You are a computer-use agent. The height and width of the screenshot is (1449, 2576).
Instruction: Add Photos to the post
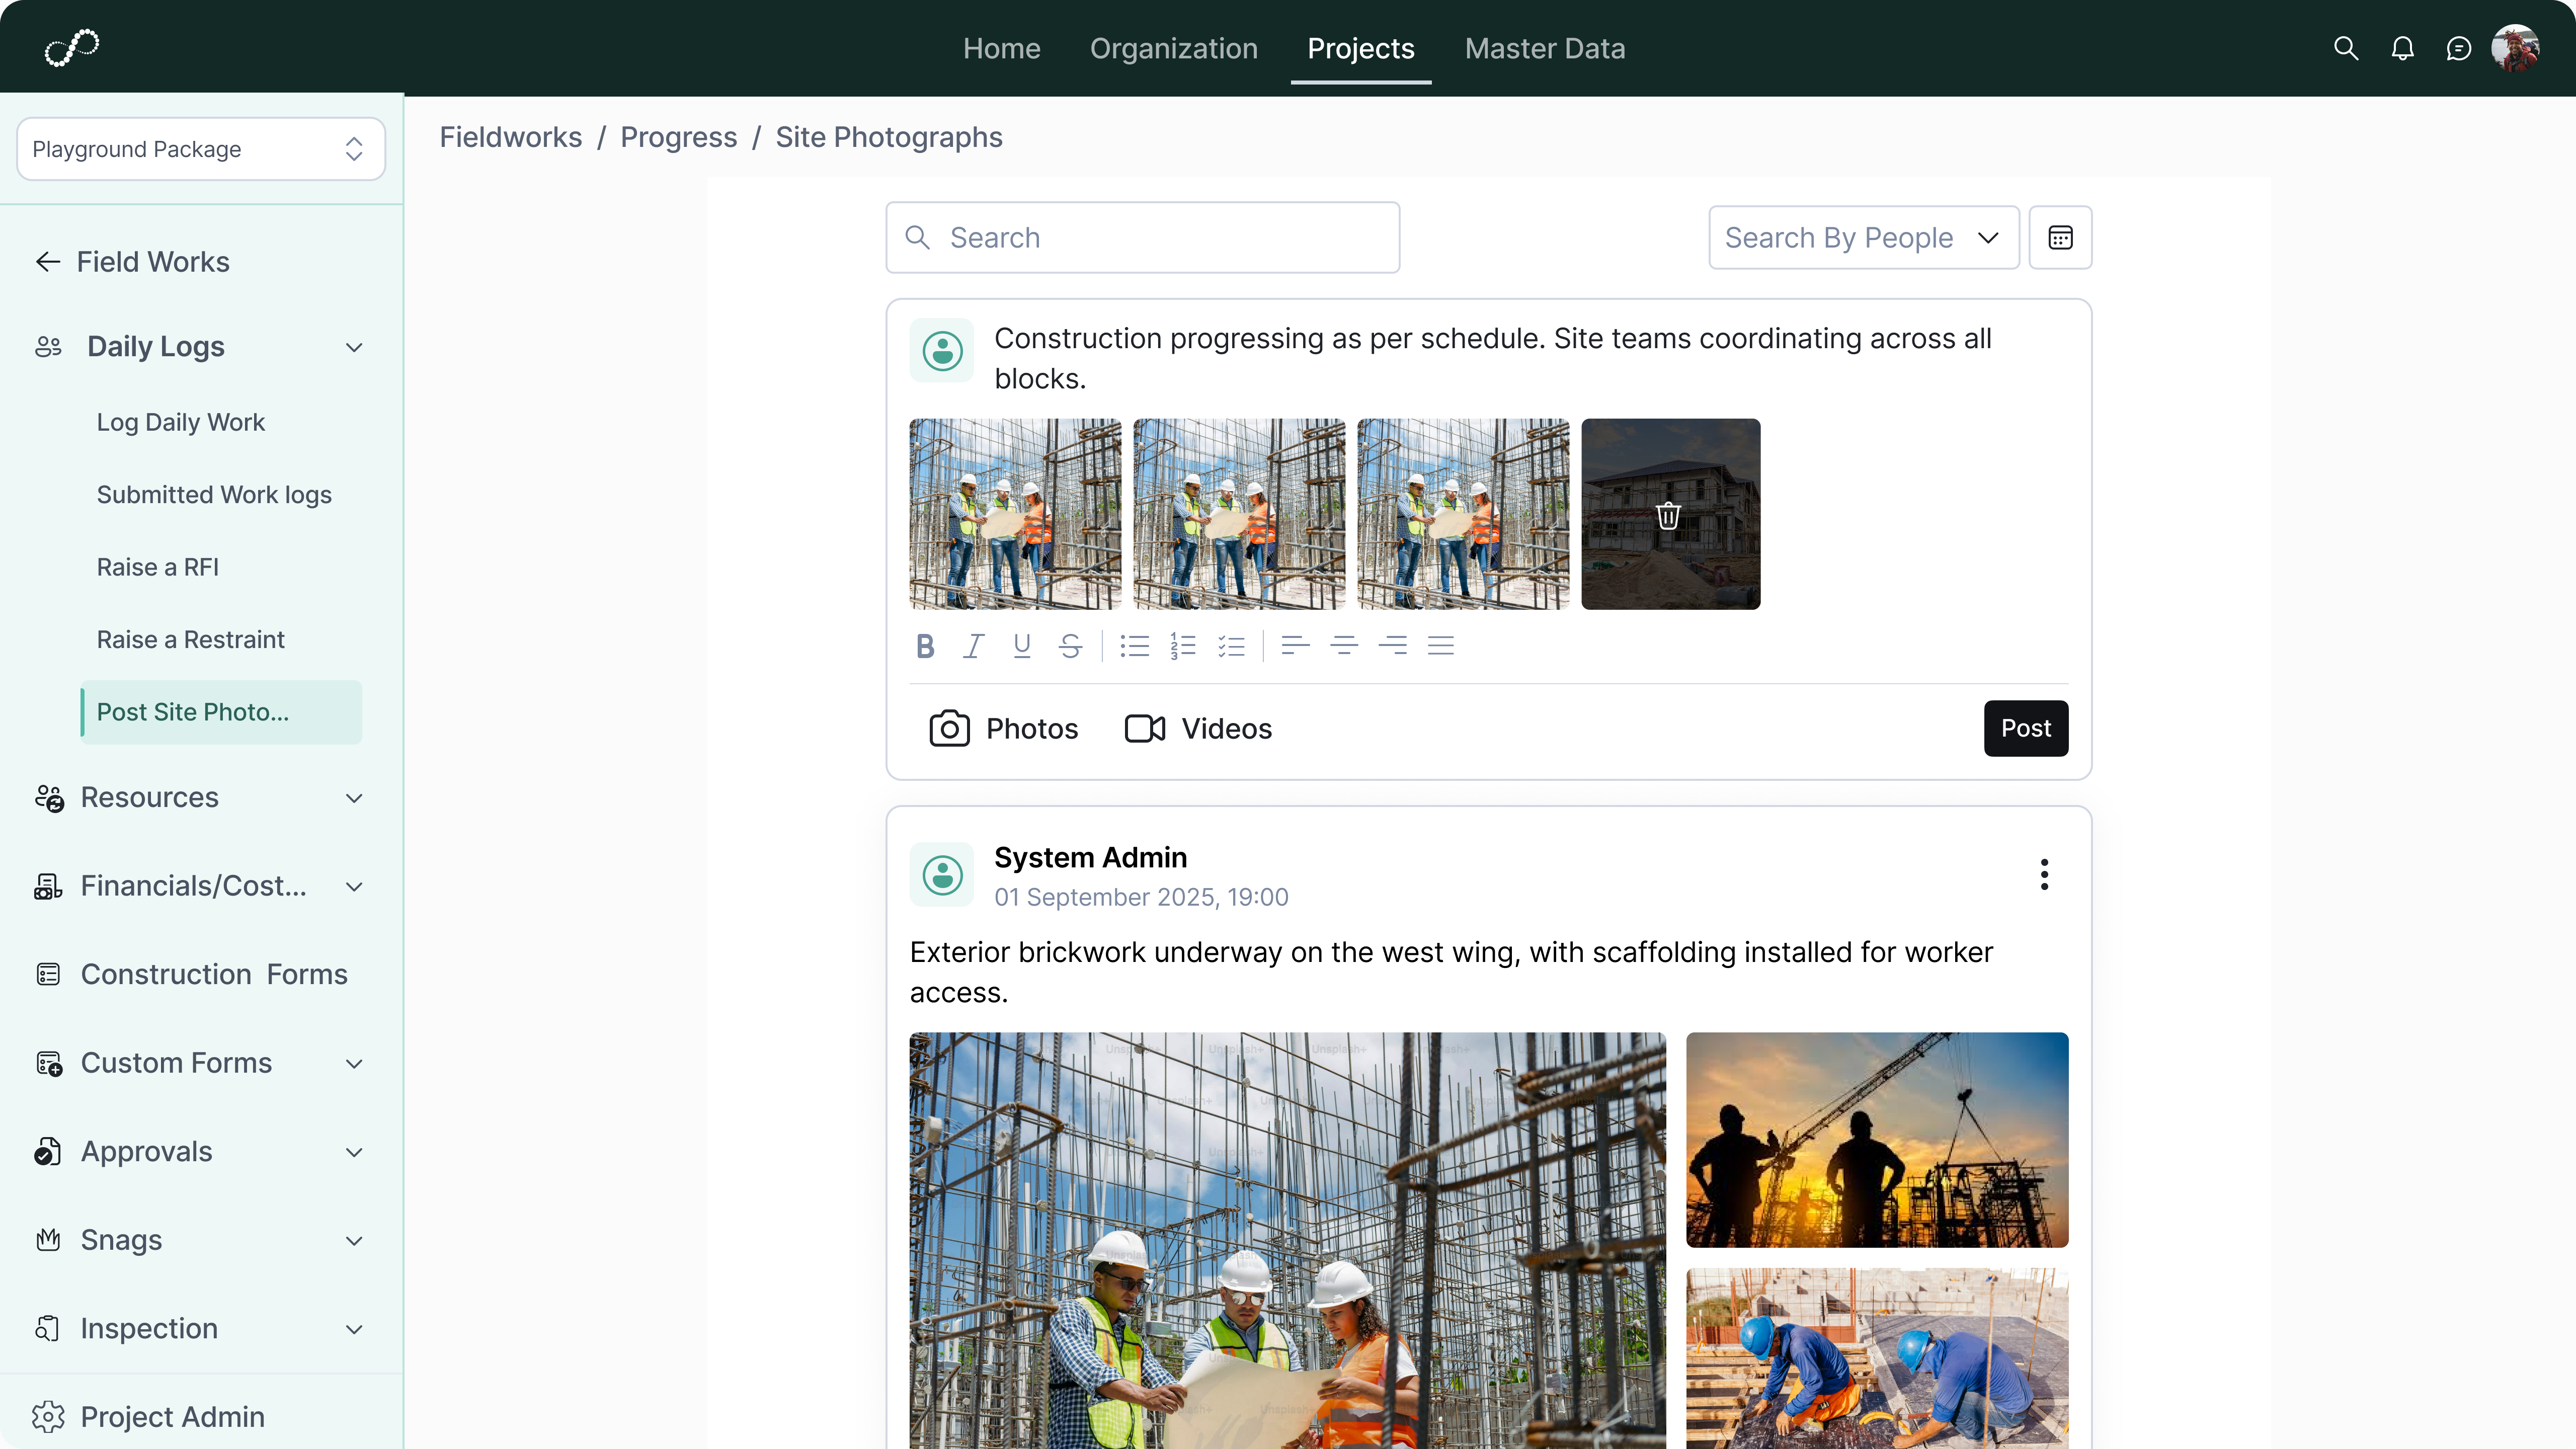(x=1003, y=728)
